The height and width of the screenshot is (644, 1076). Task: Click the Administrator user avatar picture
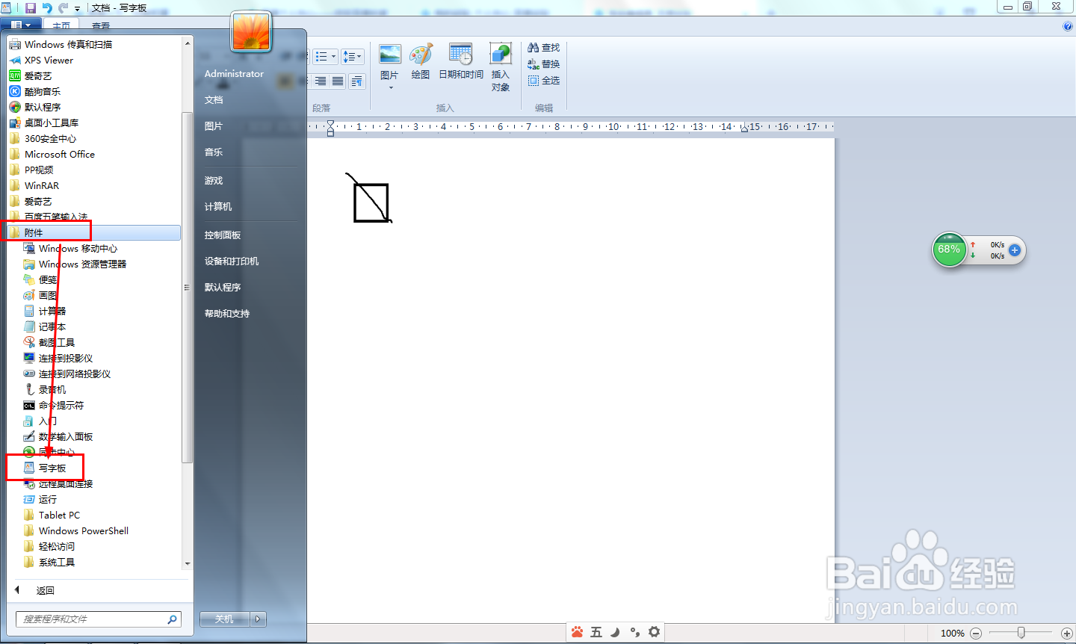point(251,32)
